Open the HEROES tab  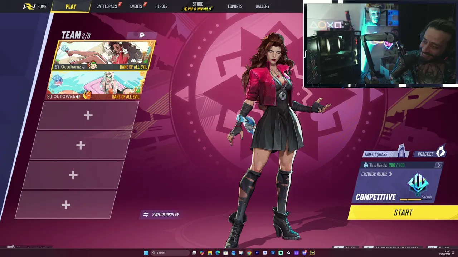(161, 6)
